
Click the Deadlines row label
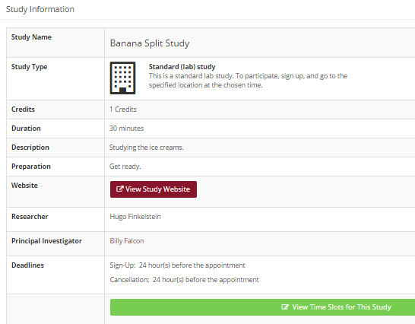(27, 265)
